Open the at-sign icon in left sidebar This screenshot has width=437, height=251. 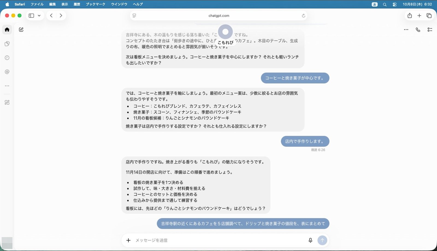pyautogui.click(x=7, y=72)
